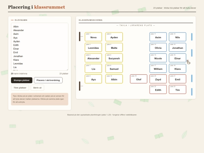Screen dimensions: 204x153
Task: Select seat 9 with Aya
Action: (93, 79)
